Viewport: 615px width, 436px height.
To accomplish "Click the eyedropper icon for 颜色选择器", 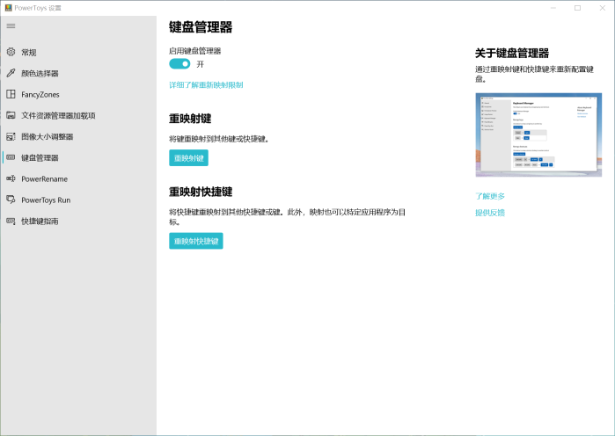I will point(11,73).
